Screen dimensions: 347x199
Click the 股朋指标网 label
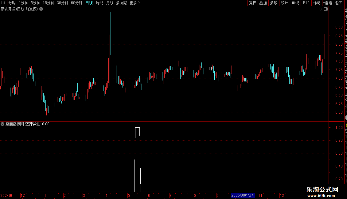pyautogui.click(x=15, y=124)
